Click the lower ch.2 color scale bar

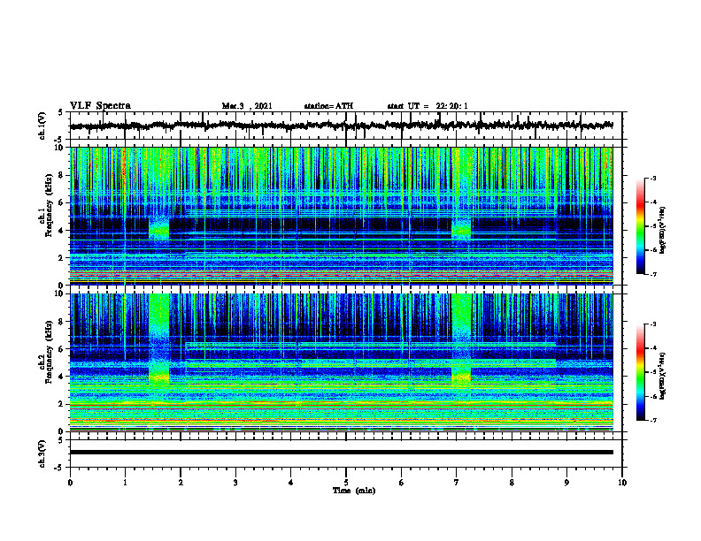640,372
